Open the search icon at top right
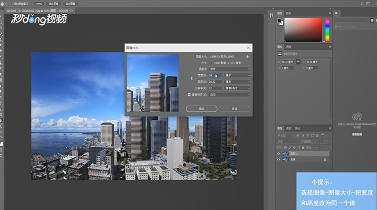Screen dimensions: 377x210 [x=362, y=3]
